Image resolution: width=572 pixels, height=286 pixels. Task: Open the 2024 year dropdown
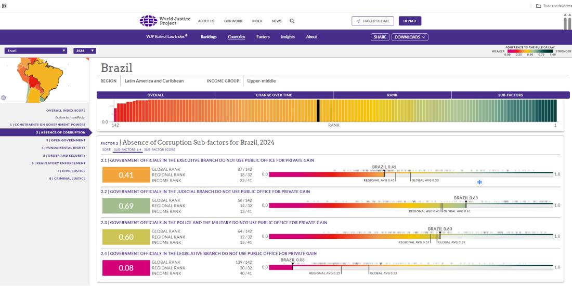coord(85,50)
